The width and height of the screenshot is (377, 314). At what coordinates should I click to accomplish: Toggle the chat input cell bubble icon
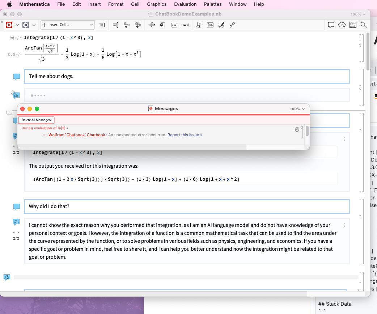(x=17, y=76)
